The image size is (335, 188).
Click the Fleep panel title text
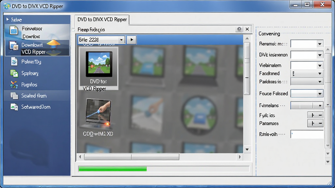[91, 30]
